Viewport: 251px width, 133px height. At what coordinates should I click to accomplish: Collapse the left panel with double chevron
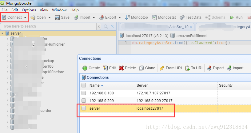(x=112, y=26)
